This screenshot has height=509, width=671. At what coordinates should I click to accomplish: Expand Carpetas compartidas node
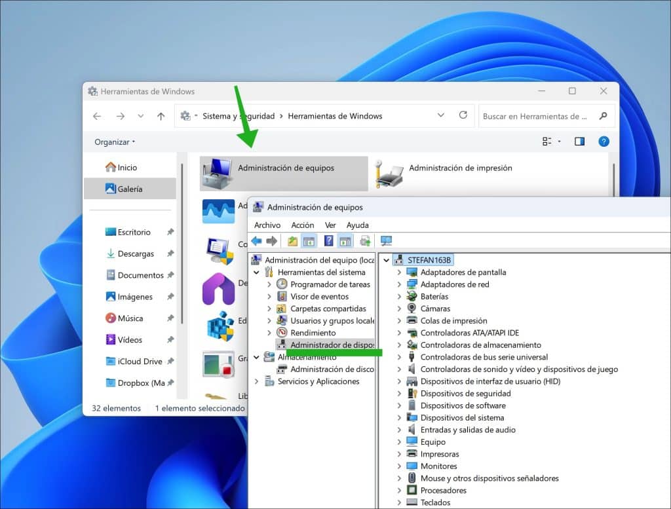point(269,309)
